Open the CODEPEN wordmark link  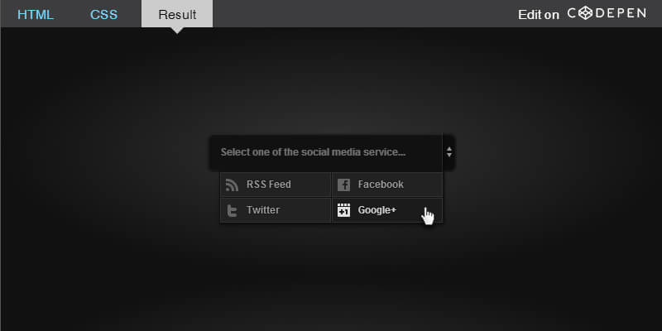607,13
